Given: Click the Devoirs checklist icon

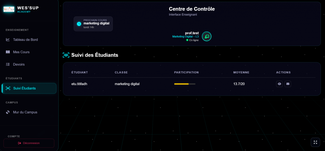Looking at the screenshot, I should pos(8,64).
